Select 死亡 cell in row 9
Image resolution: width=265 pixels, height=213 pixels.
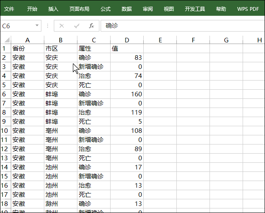coord(94,122)
